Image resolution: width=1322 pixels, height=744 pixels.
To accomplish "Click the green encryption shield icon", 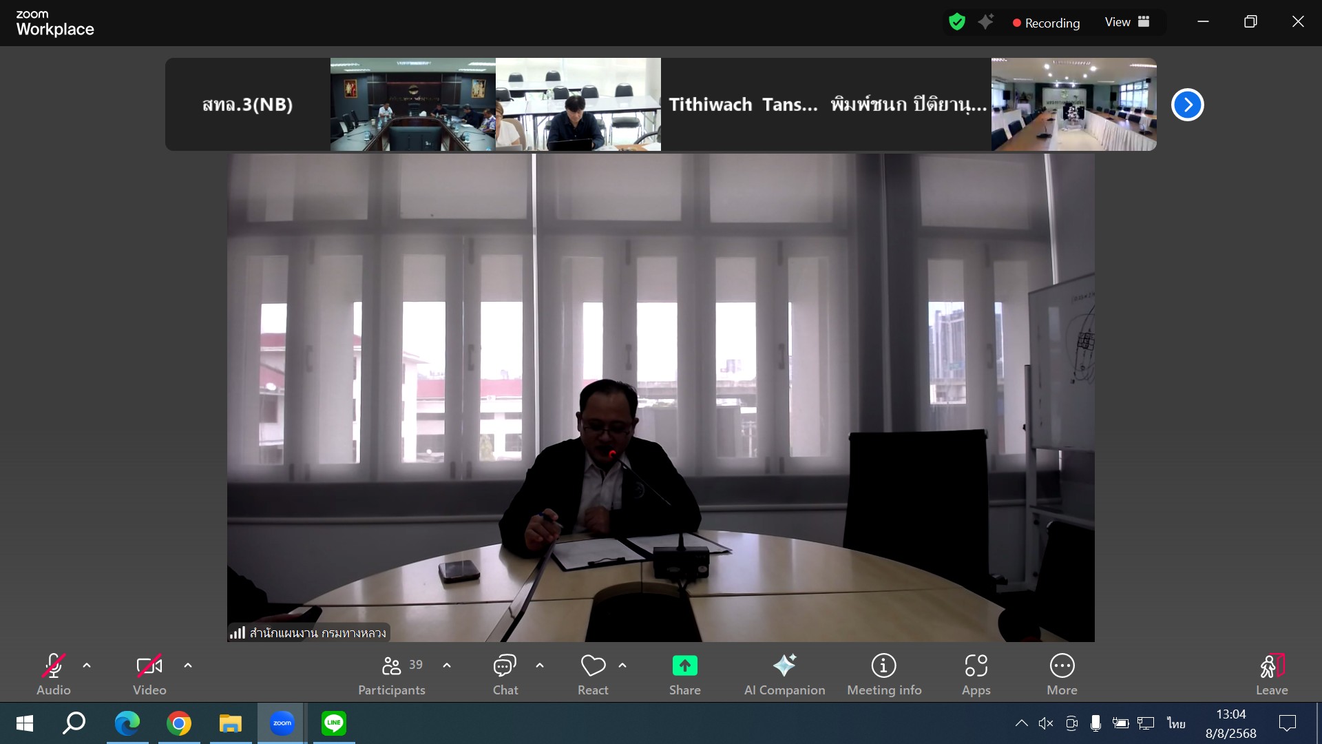I will click(x=956, y=22).
